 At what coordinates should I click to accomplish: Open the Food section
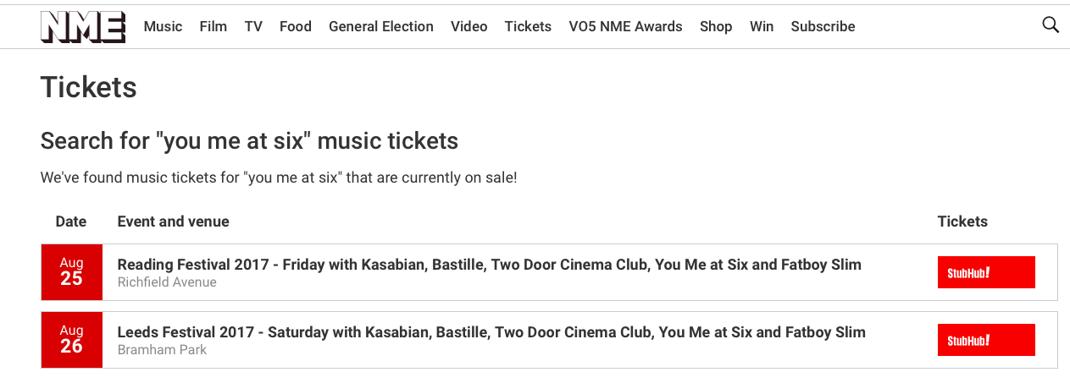(x=296, y=26)
